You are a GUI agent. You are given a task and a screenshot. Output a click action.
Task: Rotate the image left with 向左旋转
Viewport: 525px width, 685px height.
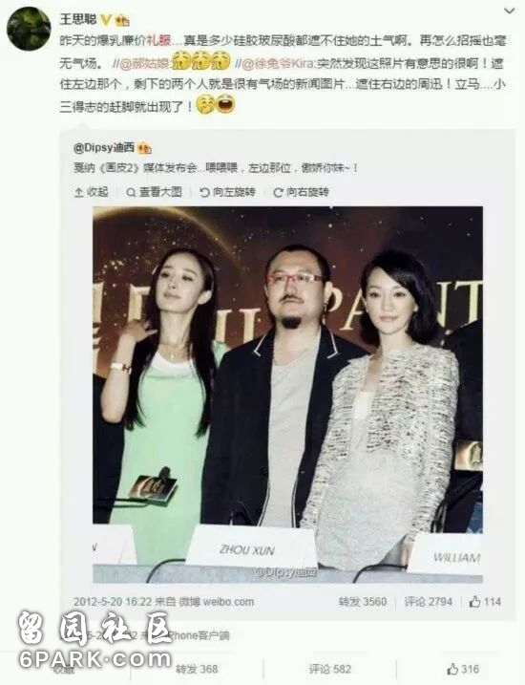pos(227,192)
